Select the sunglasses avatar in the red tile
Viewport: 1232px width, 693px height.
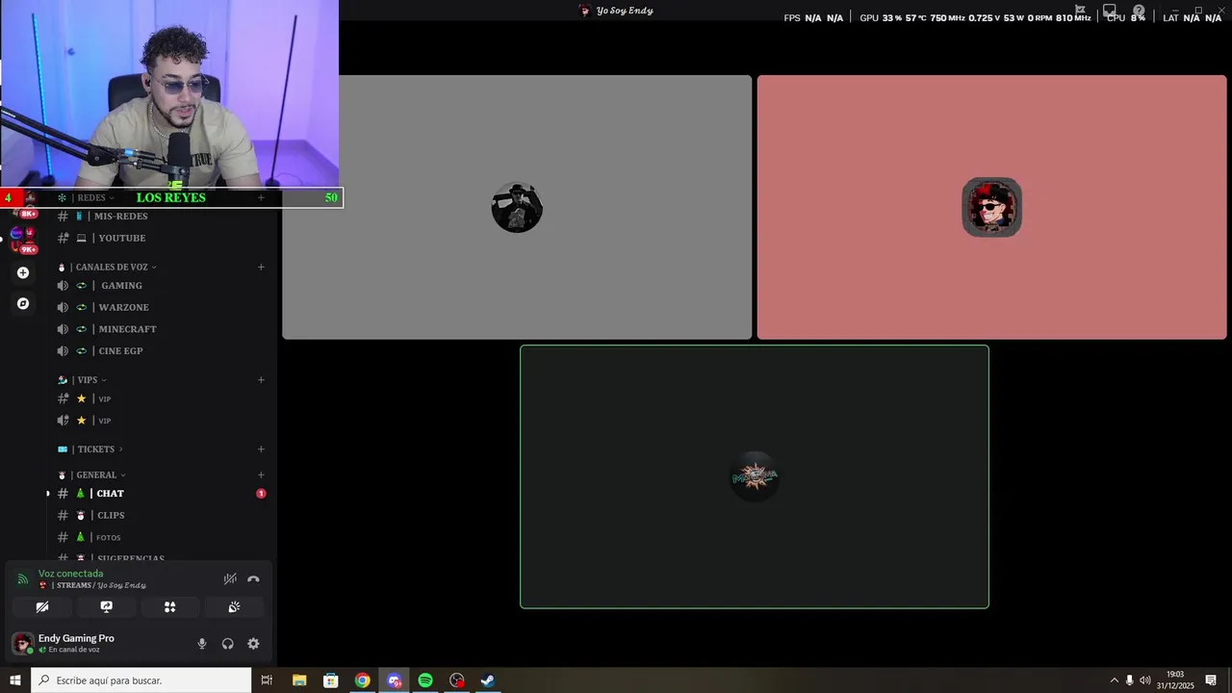pyautogui.click(x=991, y=207)
